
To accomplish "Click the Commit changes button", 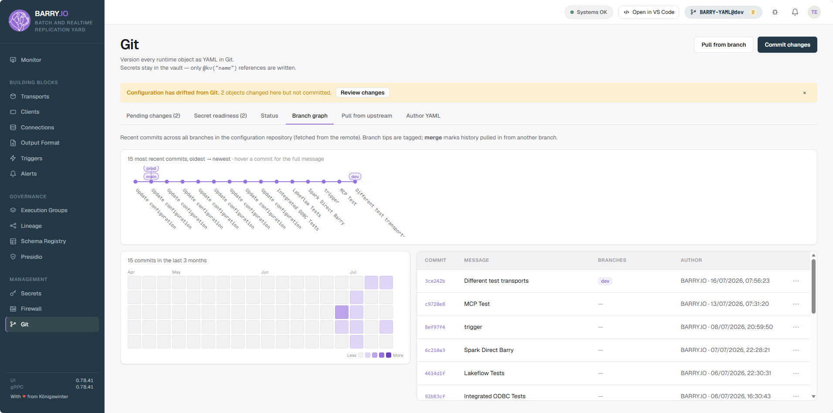I will 787,45.
